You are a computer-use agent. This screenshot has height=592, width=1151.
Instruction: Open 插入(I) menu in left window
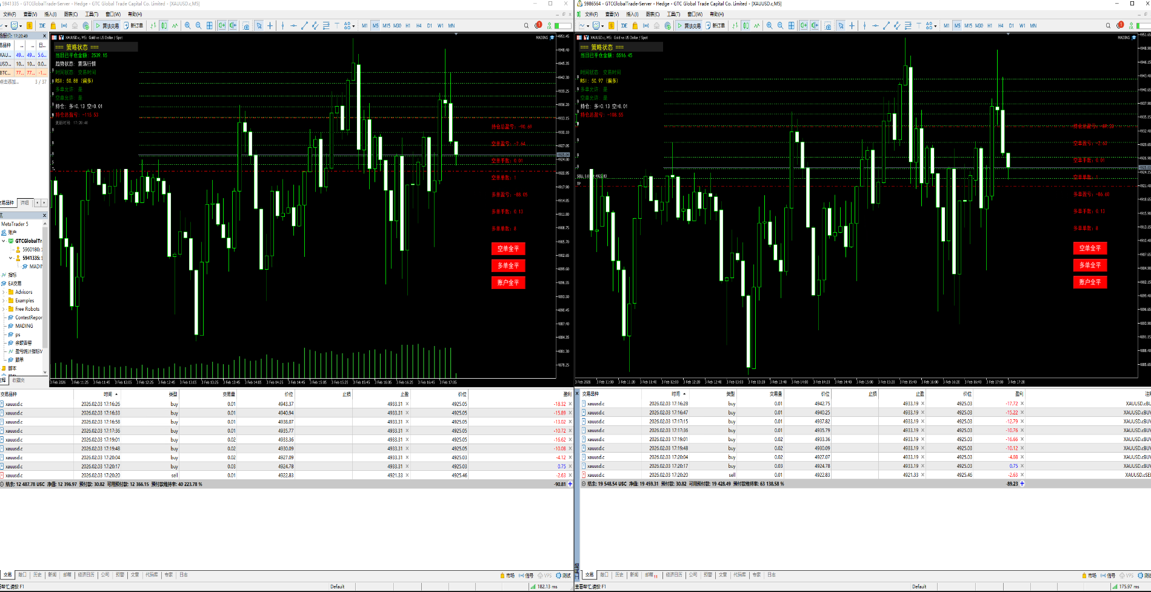point(50,14)
